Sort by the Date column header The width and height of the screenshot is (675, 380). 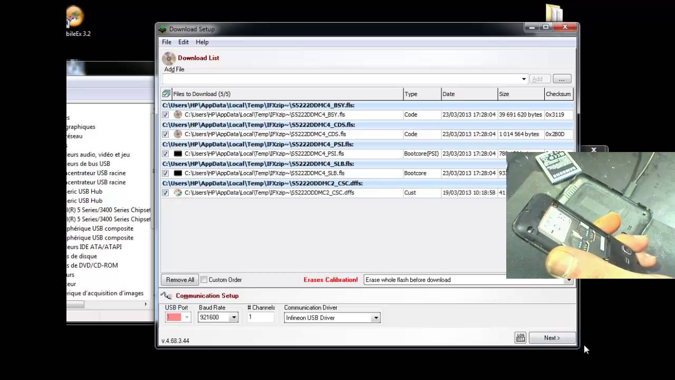click(x=469, y=94)
